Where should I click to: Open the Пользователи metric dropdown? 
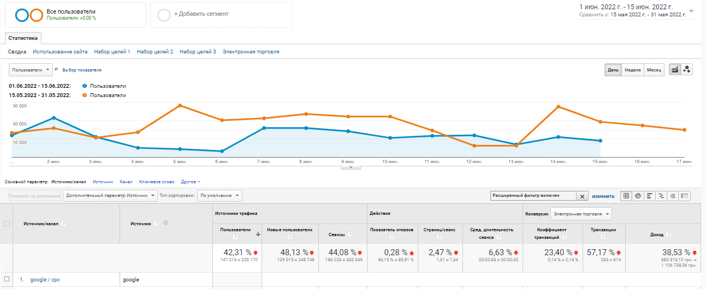tap(31, 70)
